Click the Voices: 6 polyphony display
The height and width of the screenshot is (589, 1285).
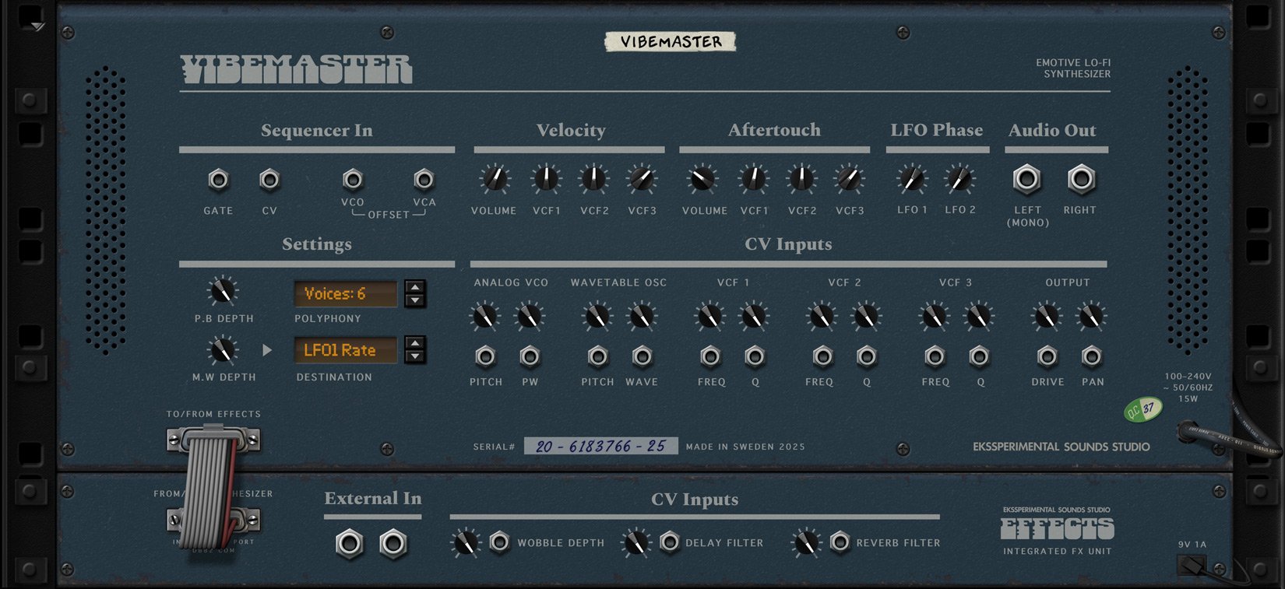345,294
